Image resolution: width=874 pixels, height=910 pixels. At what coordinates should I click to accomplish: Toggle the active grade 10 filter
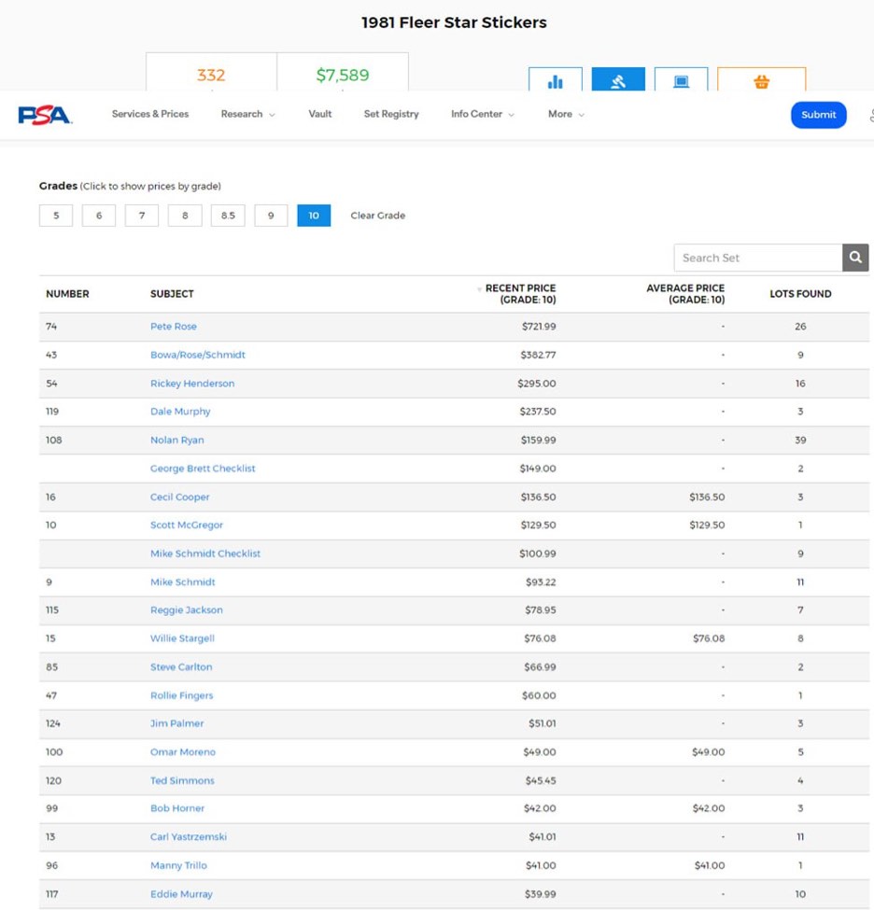point(314,216)
